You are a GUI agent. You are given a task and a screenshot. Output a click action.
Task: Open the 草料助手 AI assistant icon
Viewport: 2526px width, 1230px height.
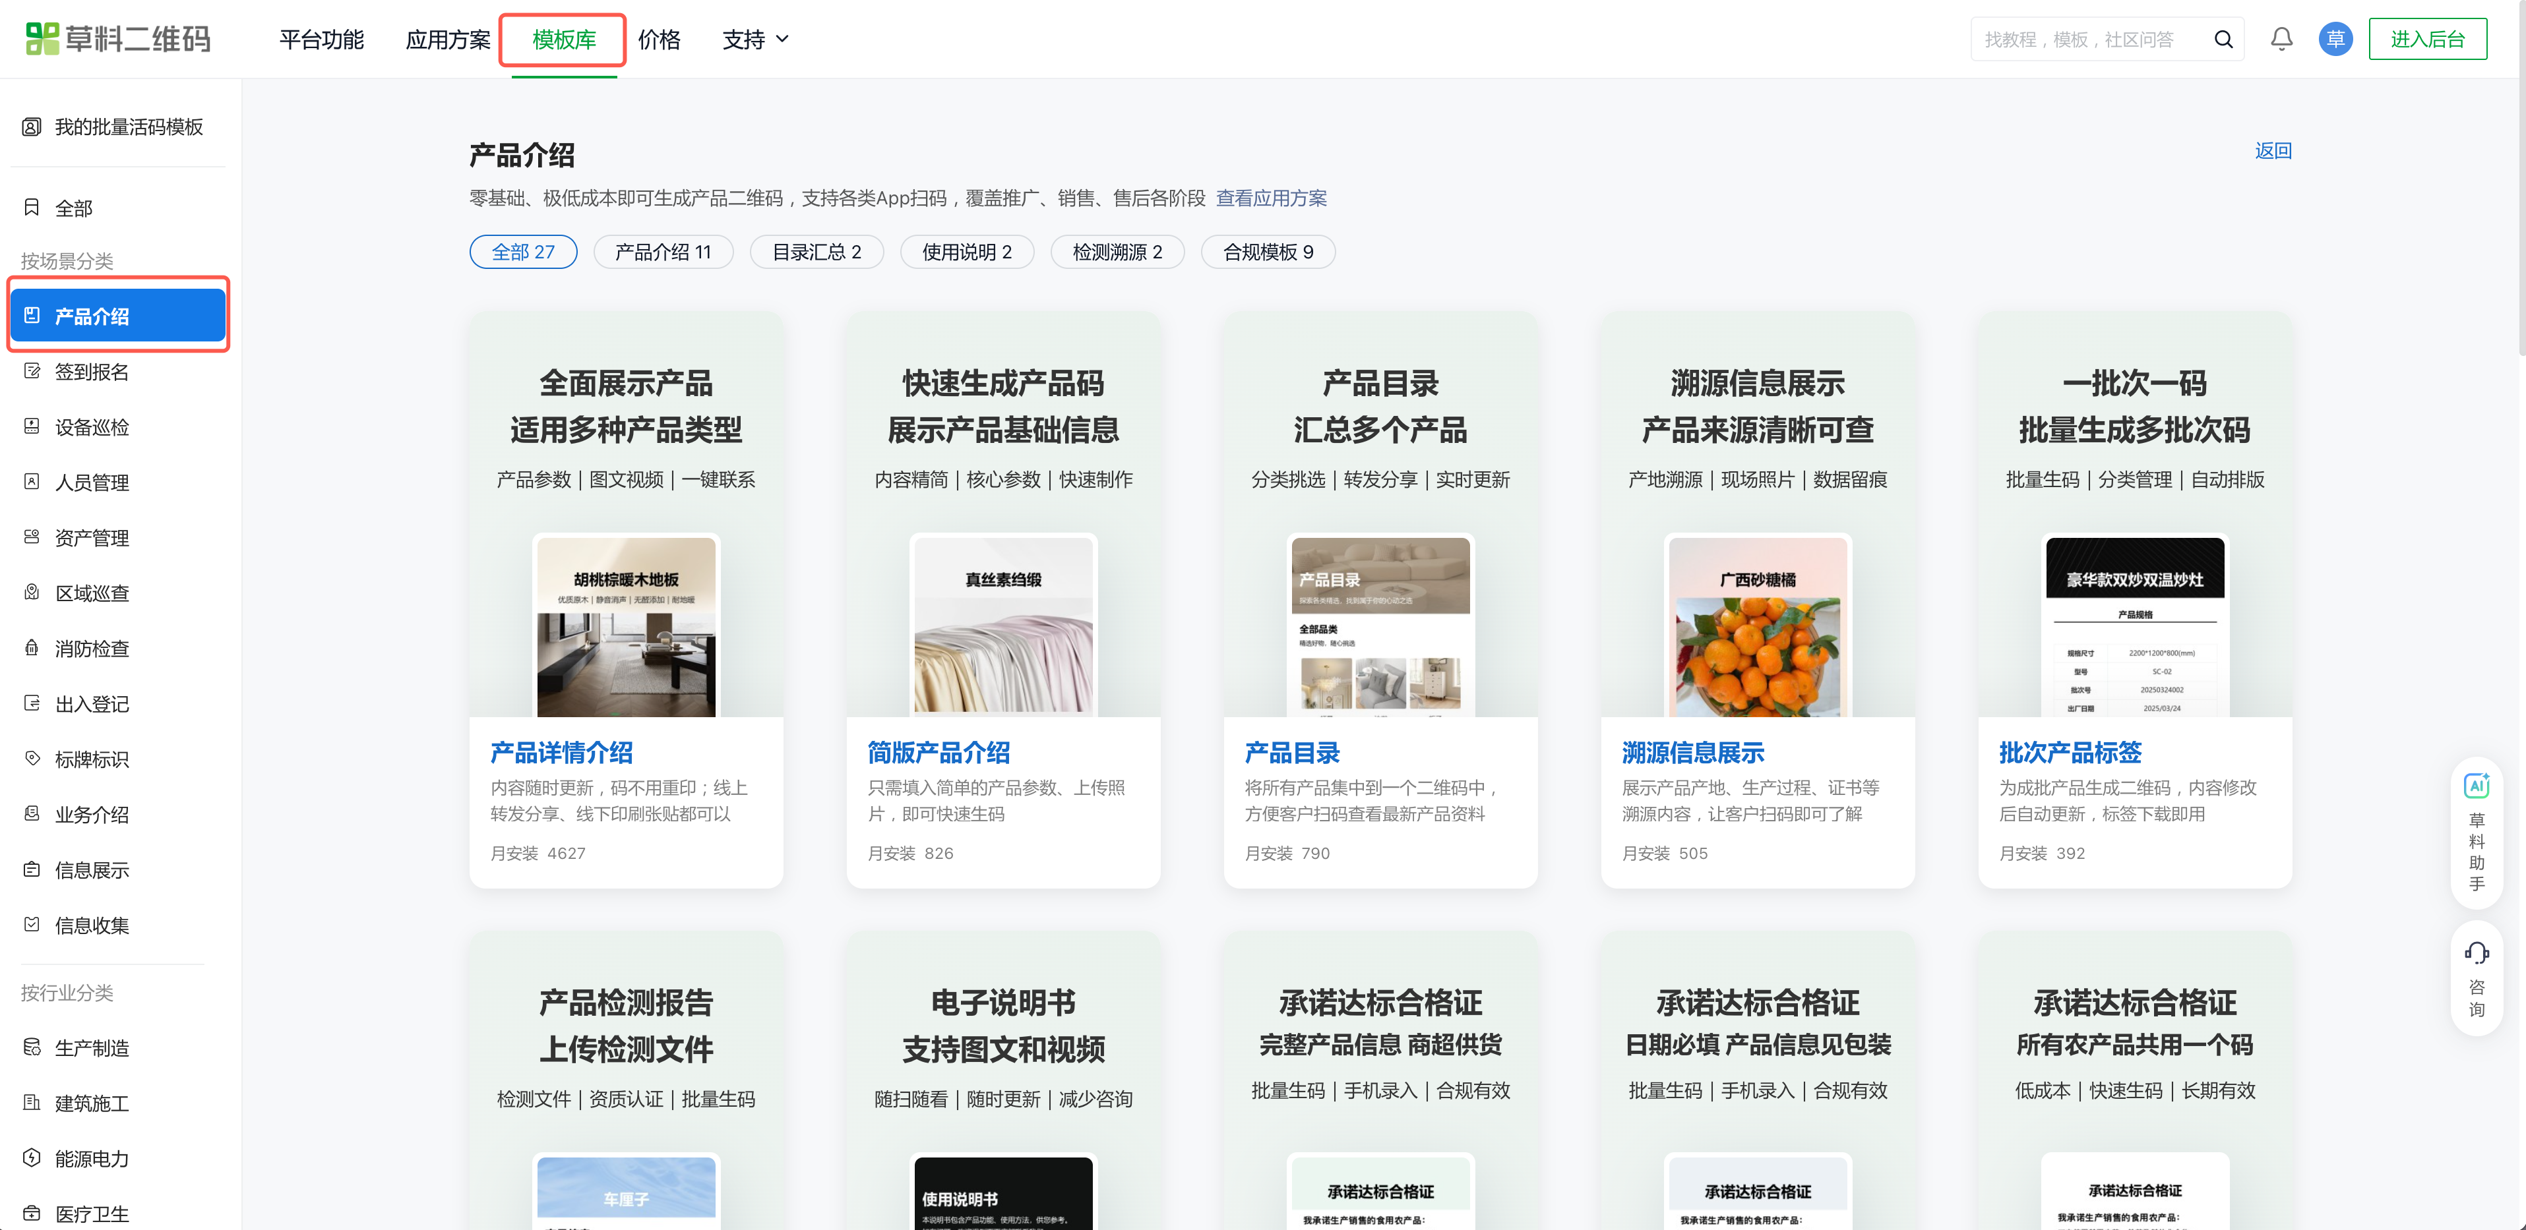[x=2477, y=786]
